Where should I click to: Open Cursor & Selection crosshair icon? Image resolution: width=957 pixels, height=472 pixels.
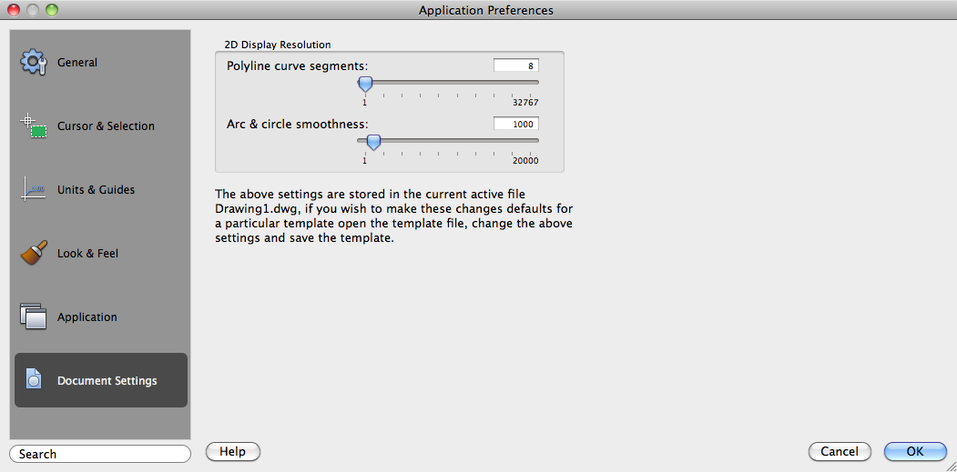pos(33,126)
